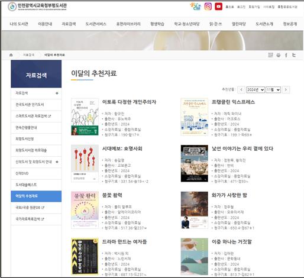
Task: Open book cover of 화가가 사랑한 밤
Action: point(195,210)
